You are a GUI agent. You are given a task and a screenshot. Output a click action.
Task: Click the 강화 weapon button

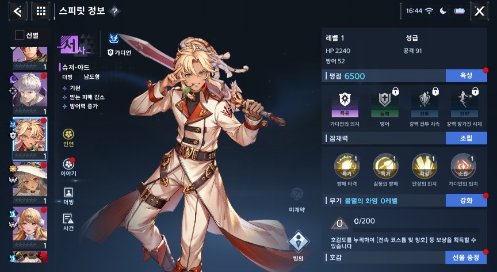[x=466, y=200]
